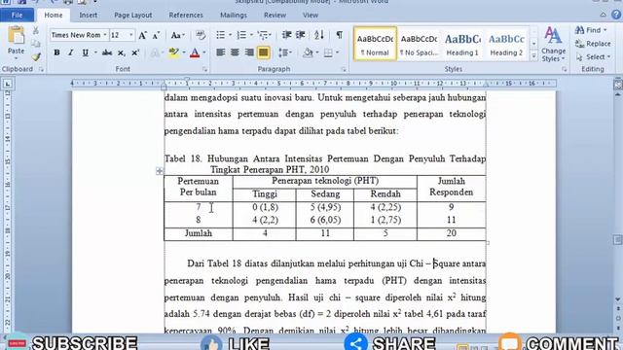
Task: Expand the Styles gallery
Action: [x=534, y=57]
